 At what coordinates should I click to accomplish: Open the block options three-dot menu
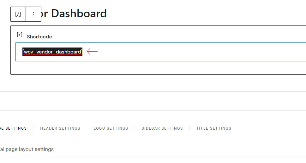click(x=33, y=14)
